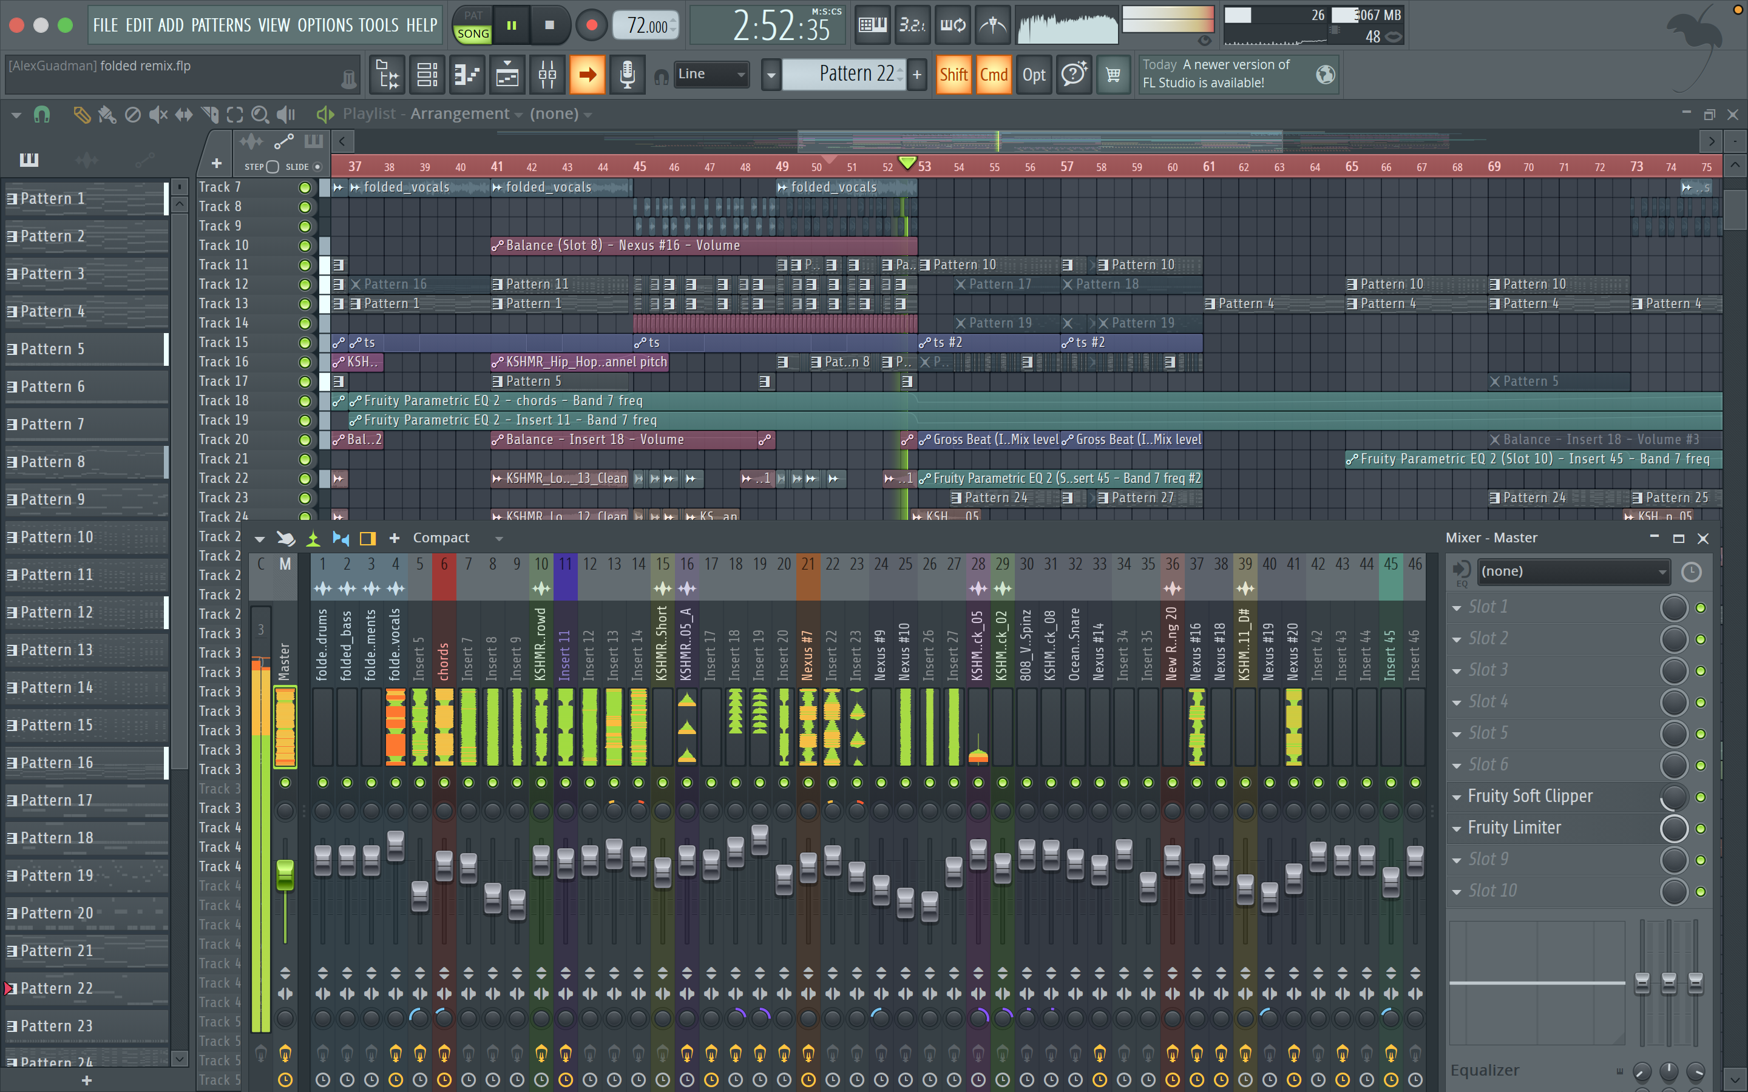Expand Fruity Limiter slot menu arrow

[x=1457, y=829]
